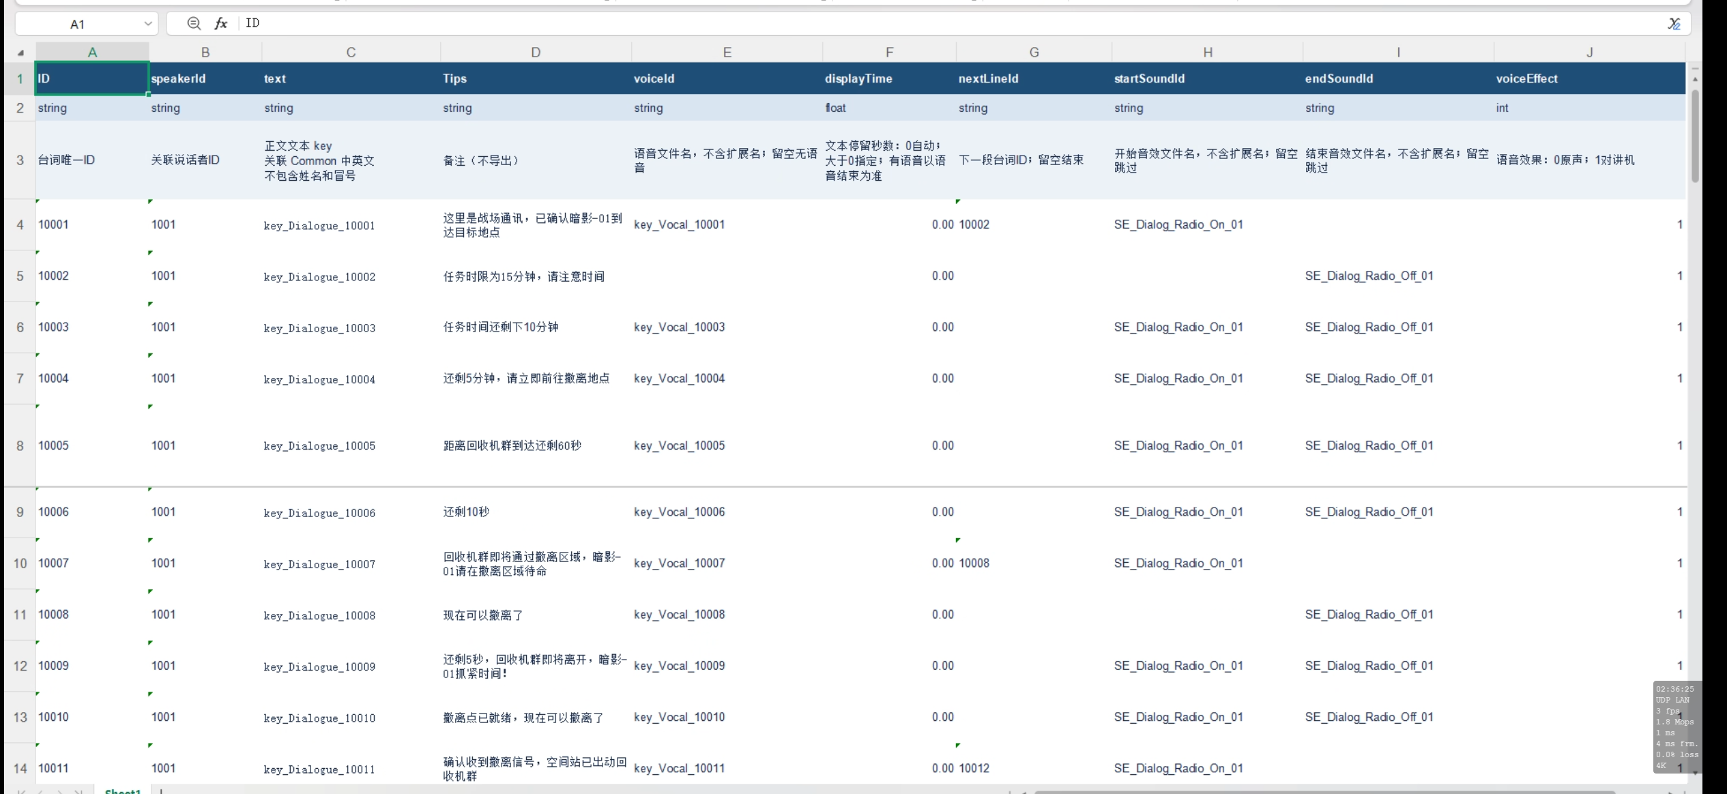1727x794 pixels.
Task: Select column J header
Action: tap(1589, 53)
